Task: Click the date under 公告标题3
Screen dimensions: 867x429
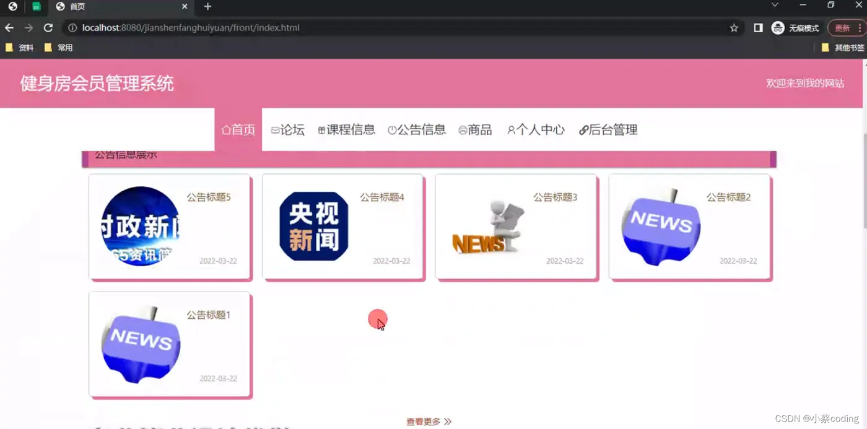Action: click(565, 261)
